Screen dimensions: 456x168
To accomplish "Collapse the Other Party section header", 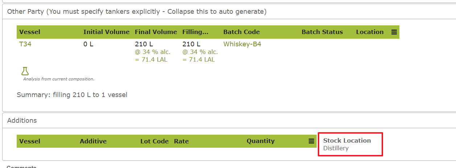I will coord(136,12).
